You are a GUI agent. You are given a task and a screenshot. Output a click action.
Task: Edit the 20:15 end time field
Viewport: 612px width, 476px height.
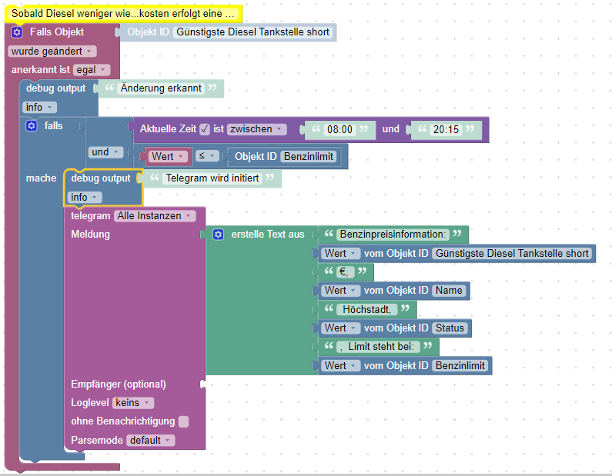point(446,129)
